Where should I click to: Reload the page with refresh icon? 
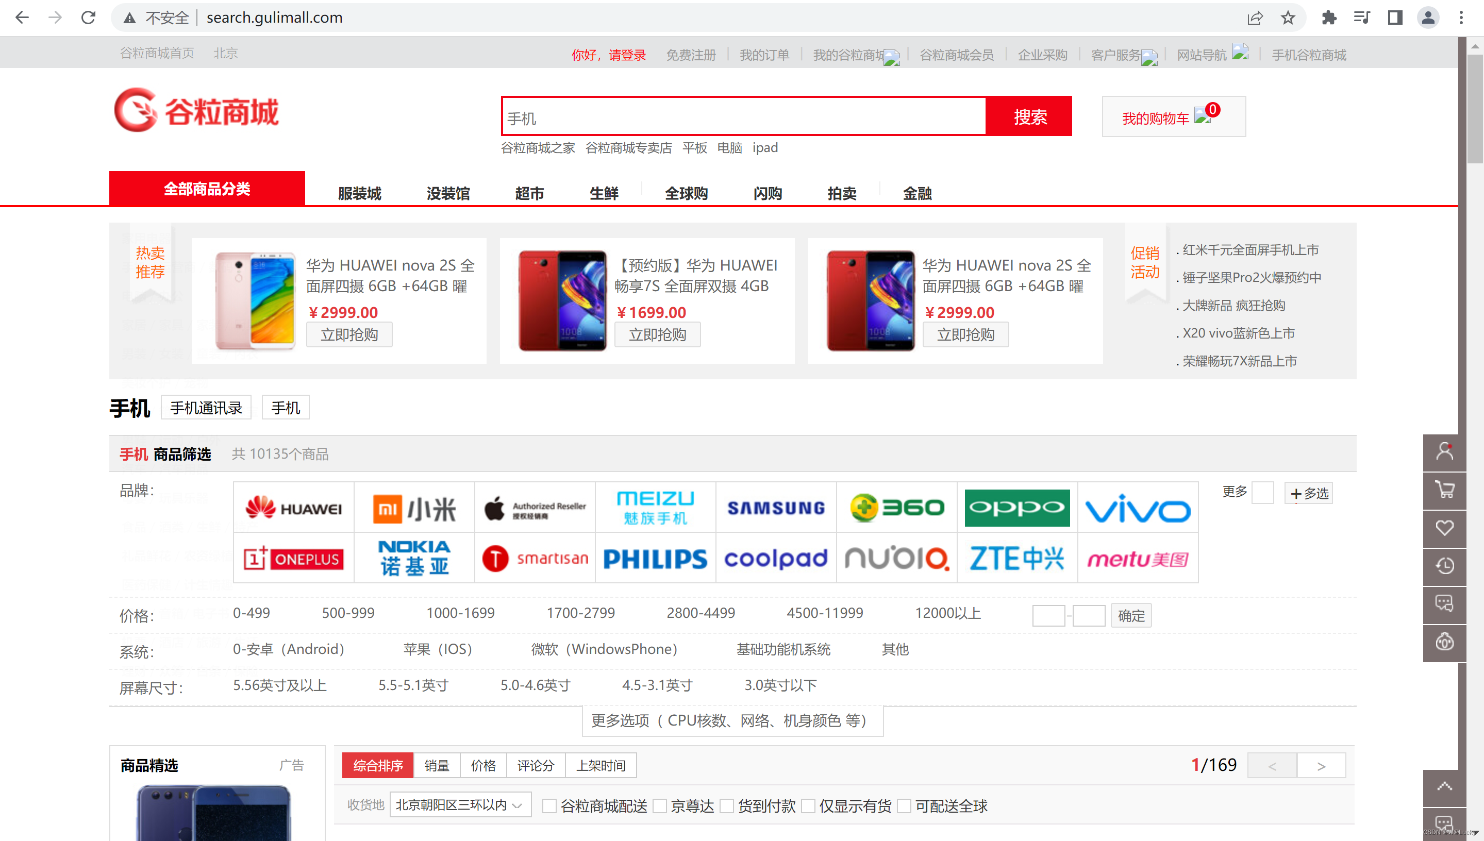click(x=88, y=18)
